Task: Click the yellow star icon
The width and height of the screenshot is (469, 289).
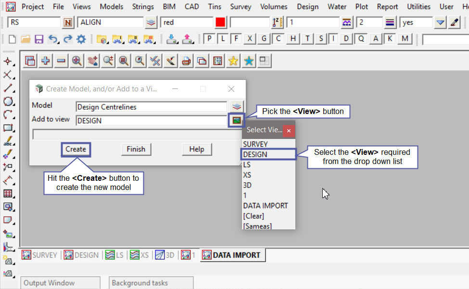Action: pos(233,61)
